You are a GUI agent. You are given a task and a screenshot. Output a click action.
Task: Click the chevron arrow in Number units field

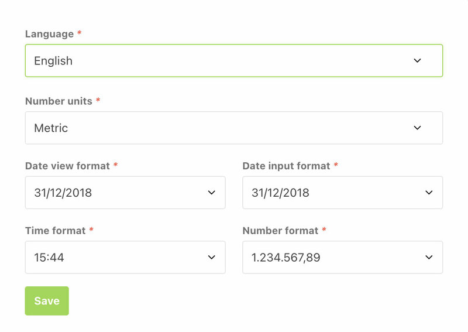pos(417,128)
